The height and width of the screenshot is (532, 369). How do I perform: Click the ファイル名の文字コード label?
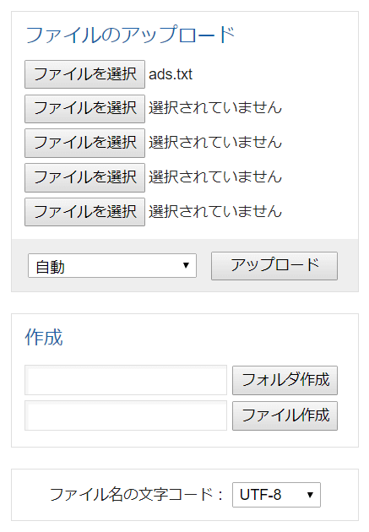click(x=136, y=495)
